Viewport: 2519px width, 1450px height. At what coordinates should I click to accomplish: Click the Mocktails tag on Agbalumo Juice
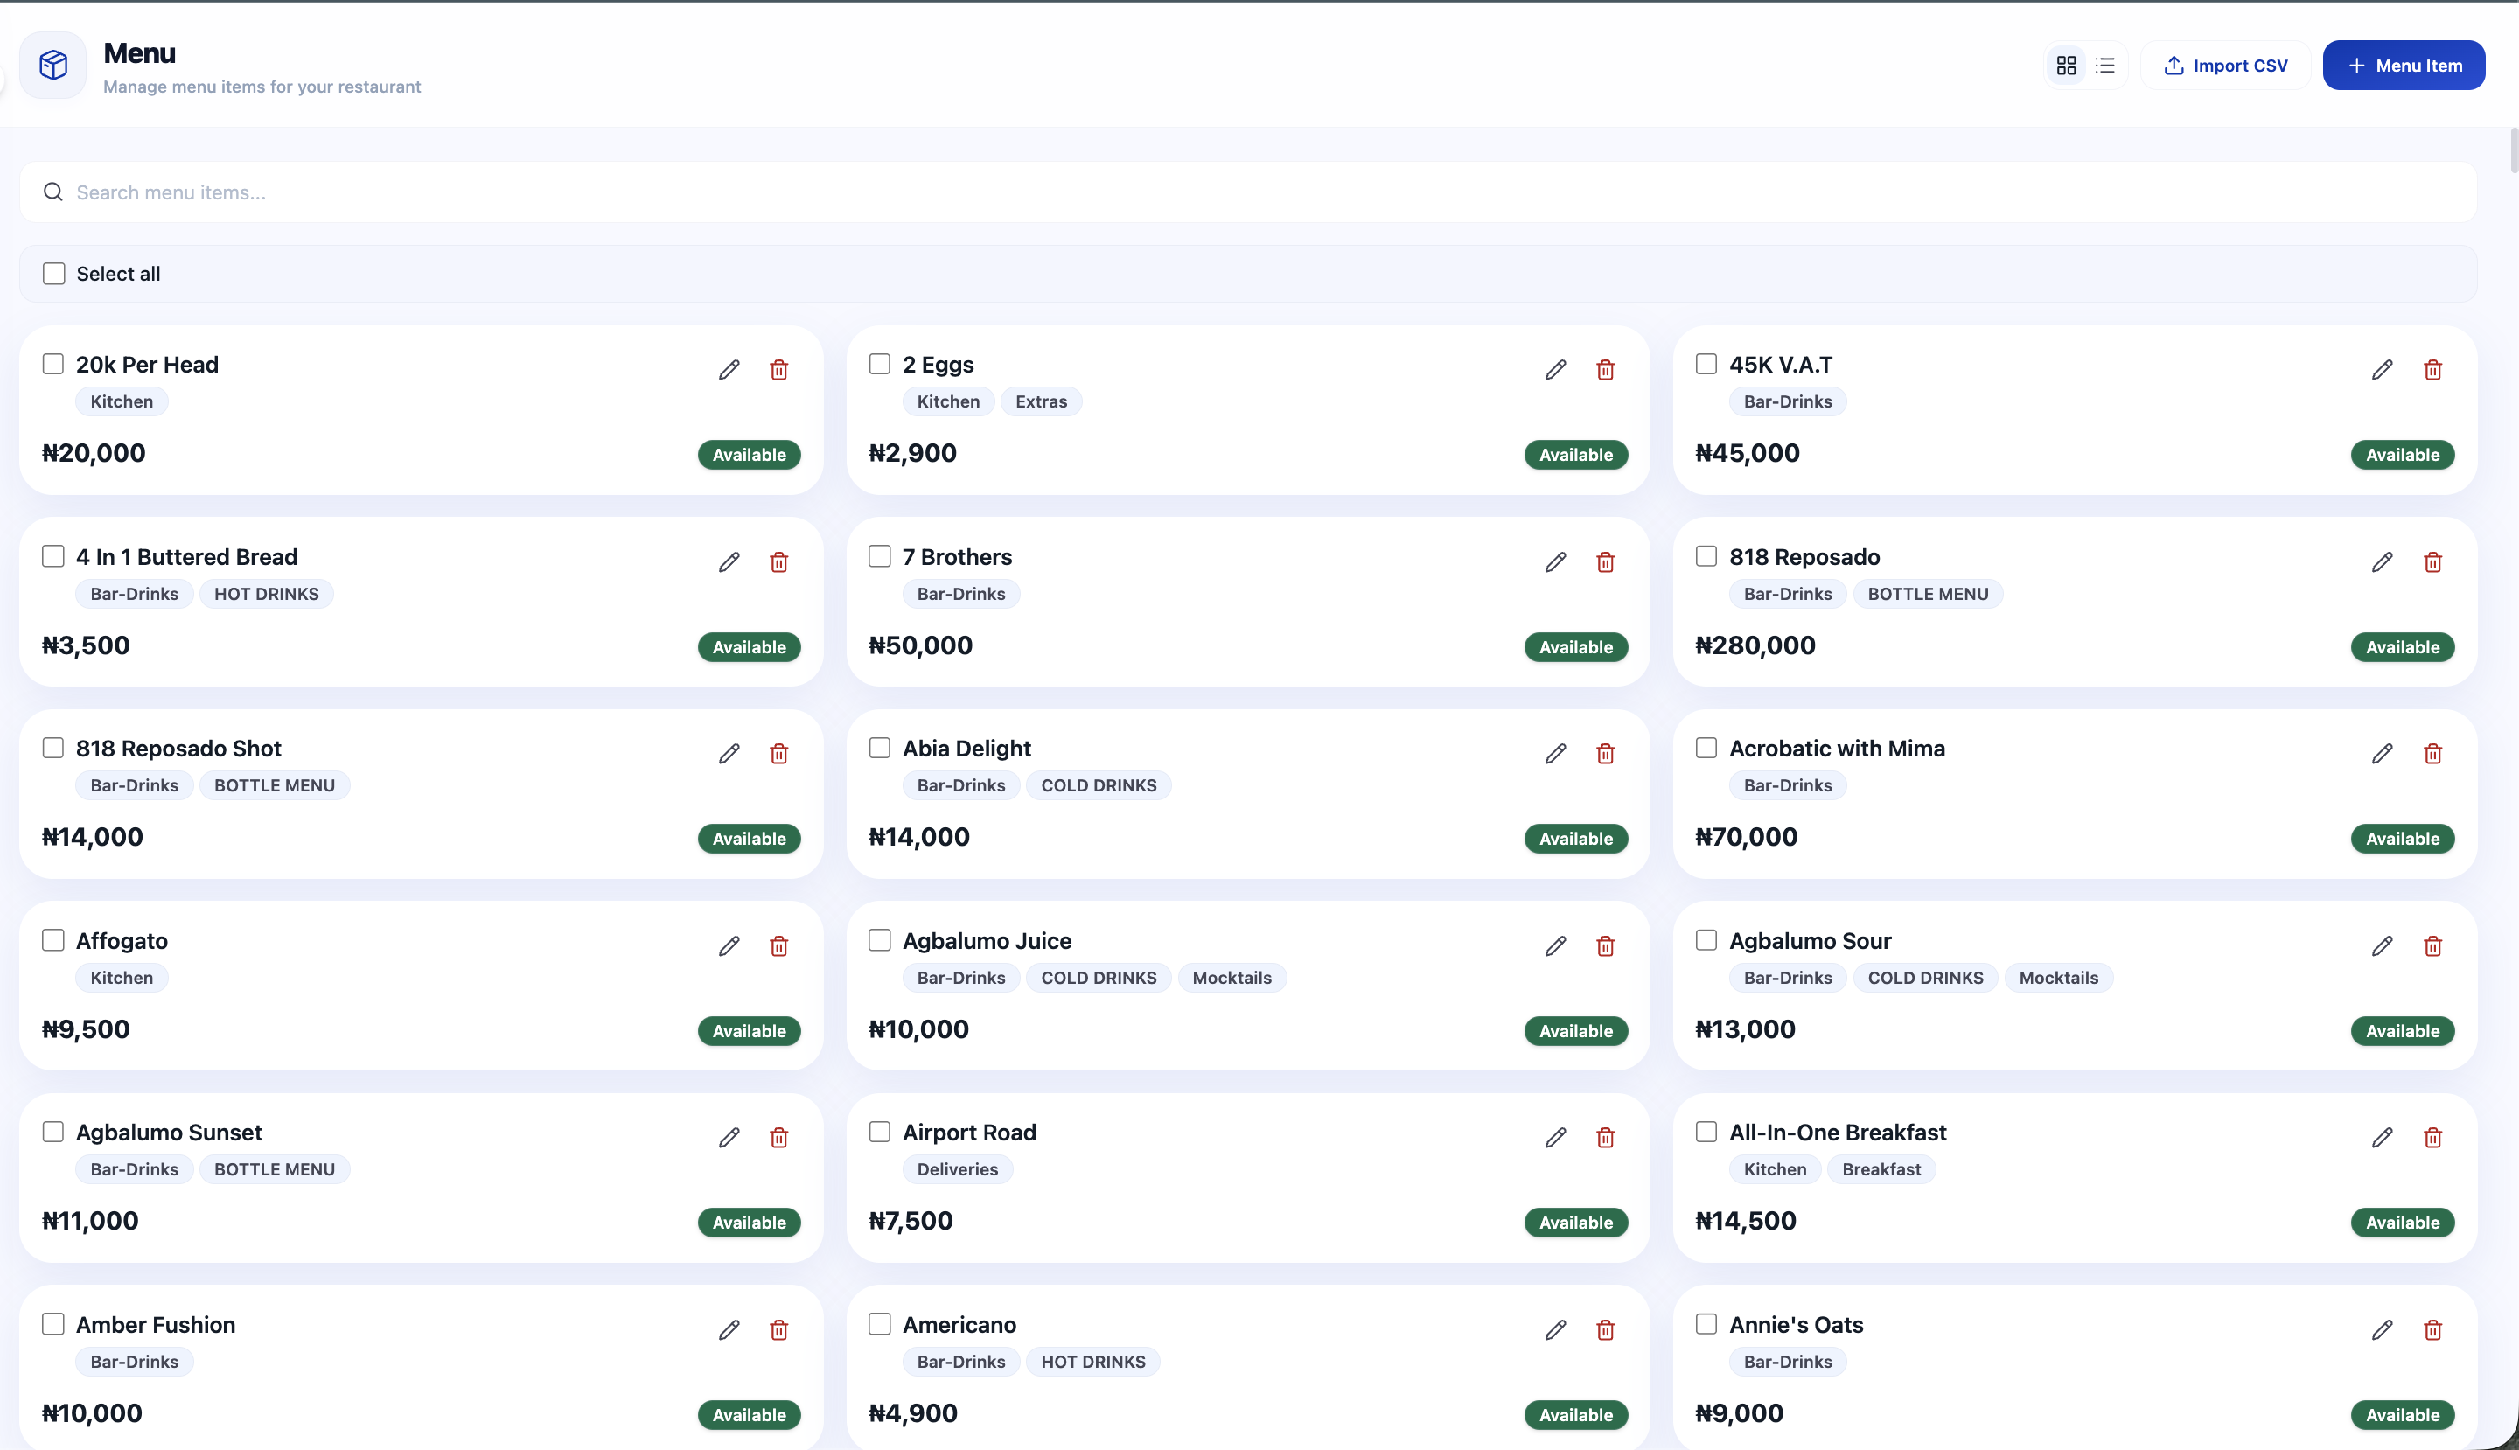pos(1232,978)
